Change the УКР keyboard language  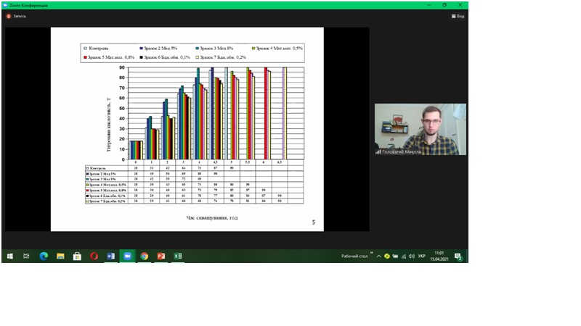(422, 256)
